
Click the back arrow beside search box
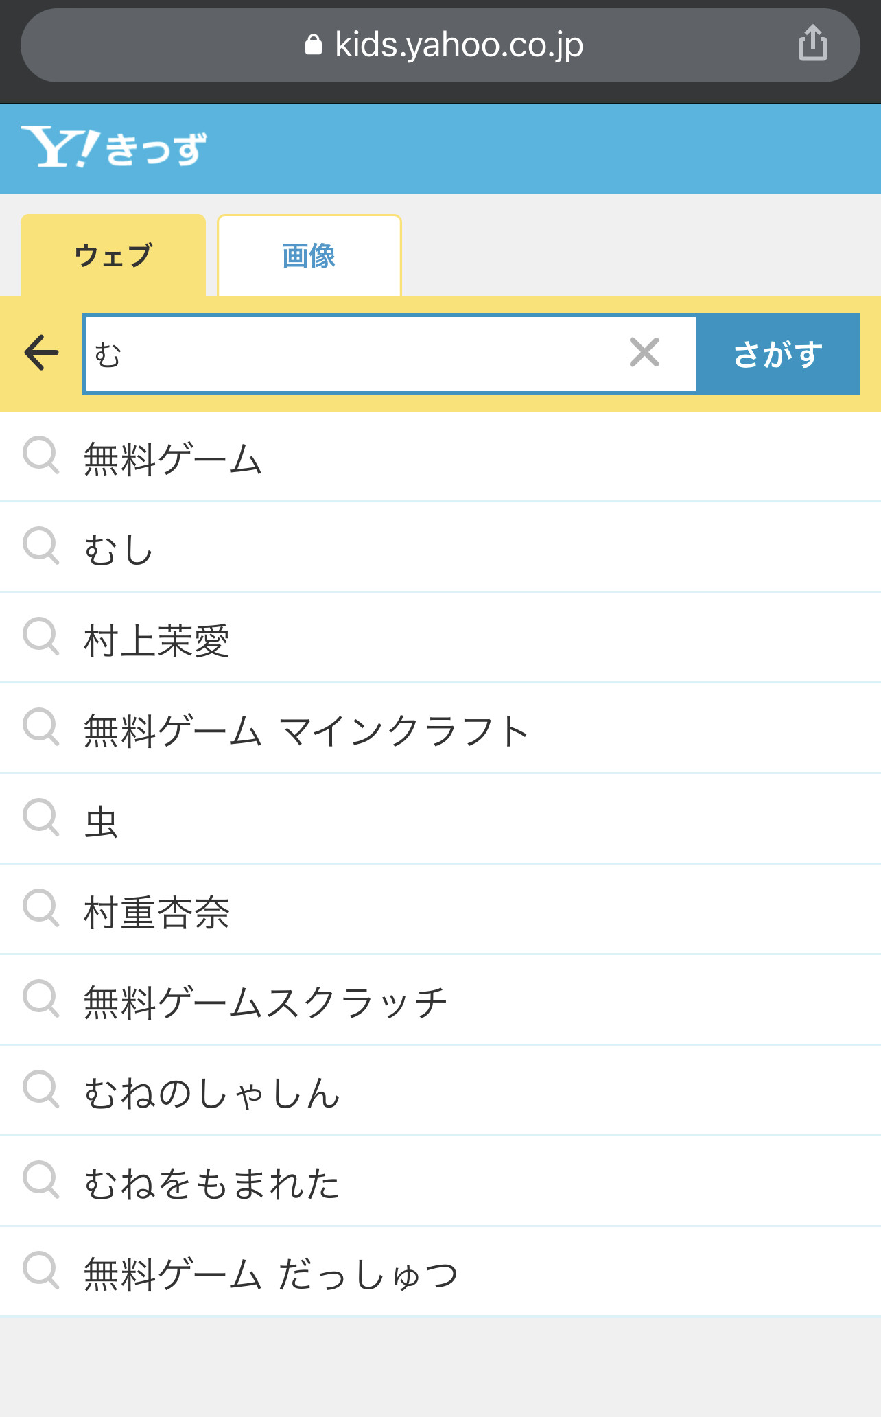tap(42, 353)
